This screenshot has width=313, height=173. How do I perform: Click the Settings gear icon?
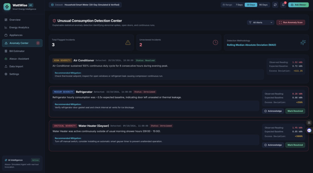(6, 74)
